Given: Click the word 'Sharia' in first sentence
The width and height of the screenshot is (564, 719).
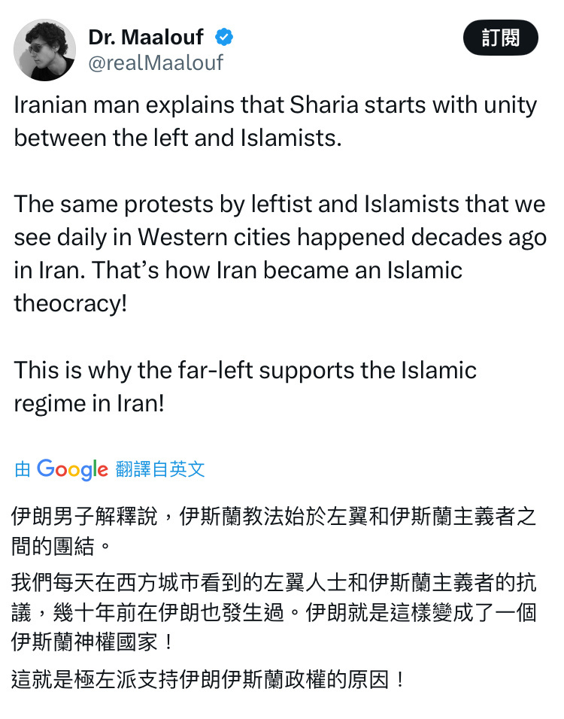Looking at the screenshot, I should [323, 105].
